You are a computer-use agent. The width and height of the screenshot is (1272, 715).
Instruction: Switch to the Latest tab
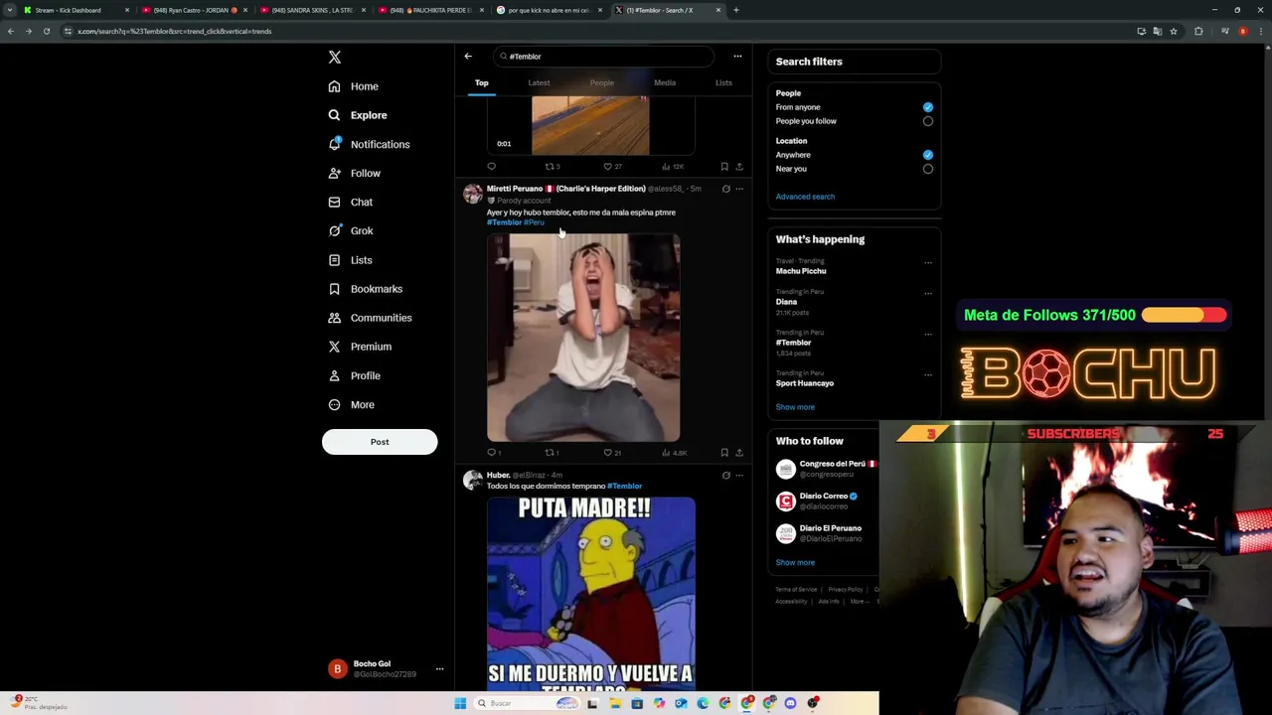tap(539, 83)
